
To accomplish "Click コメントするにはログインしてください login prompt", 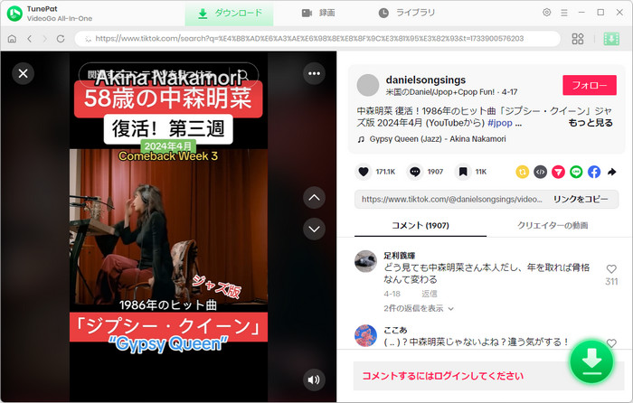I will click(x=442, y=376).
